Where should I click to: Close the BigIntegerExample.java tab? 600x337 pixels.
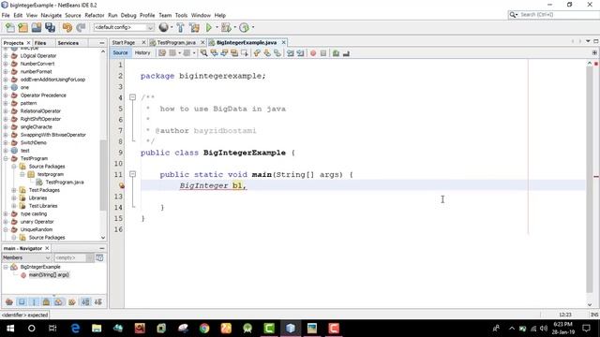pyautogui.click(x=283, y=42)
